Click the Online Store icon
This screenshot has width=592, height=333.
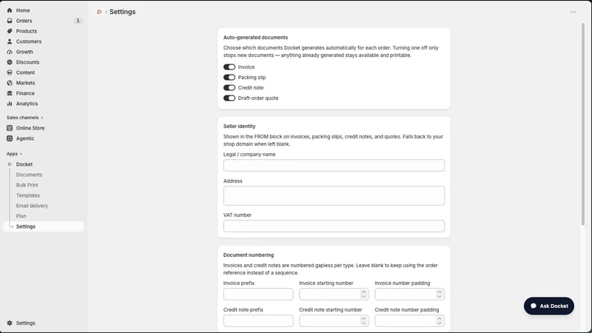click(10, 128)
